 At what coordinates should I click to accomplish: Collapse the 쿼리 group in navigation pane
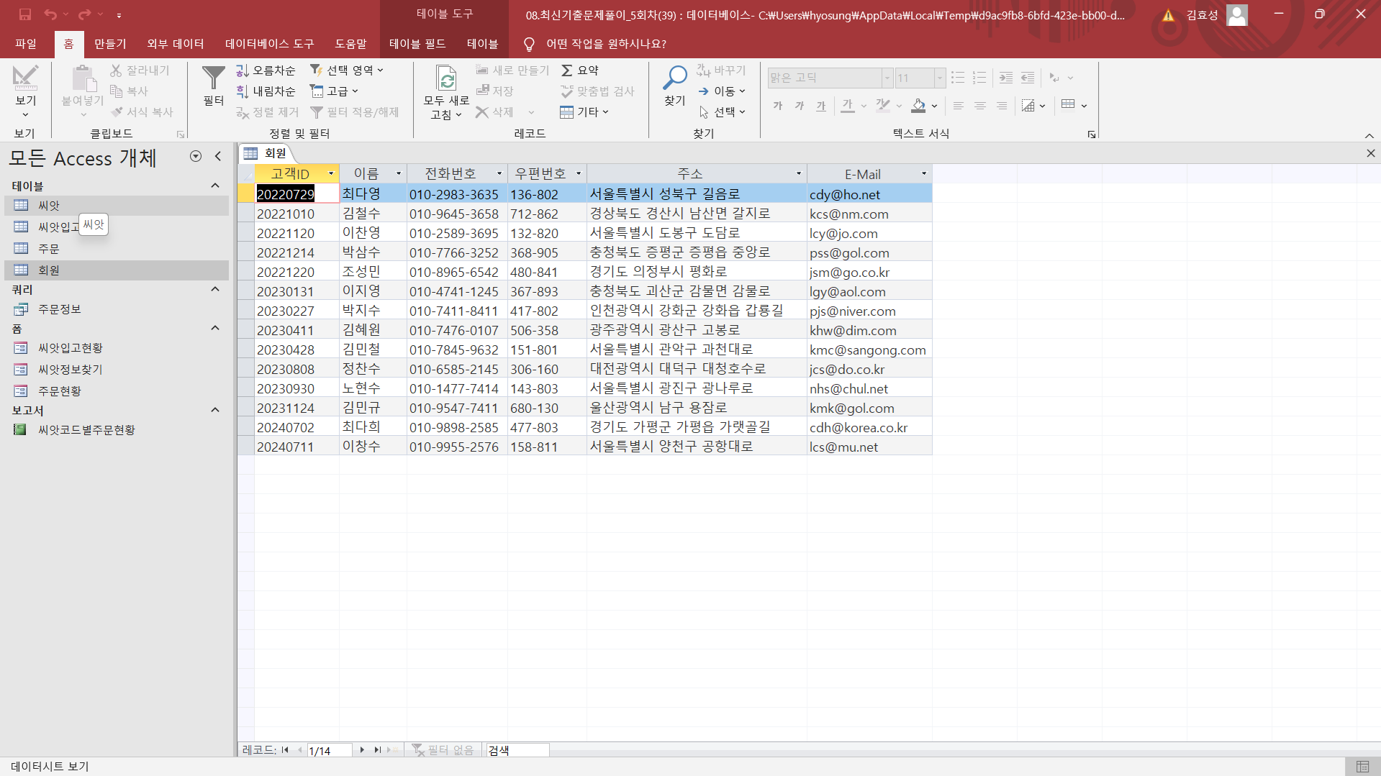coord(214,290)
